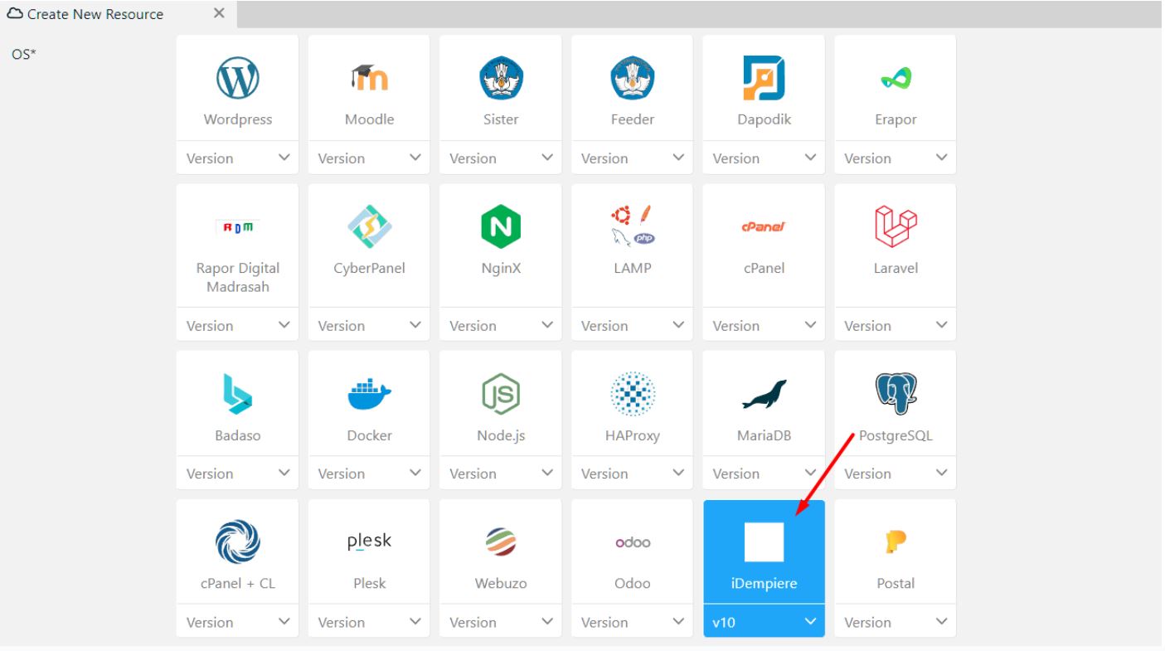Switch to Create New Resource tab
Screen dimensions: 1165x651
click(x=95, y=14)
